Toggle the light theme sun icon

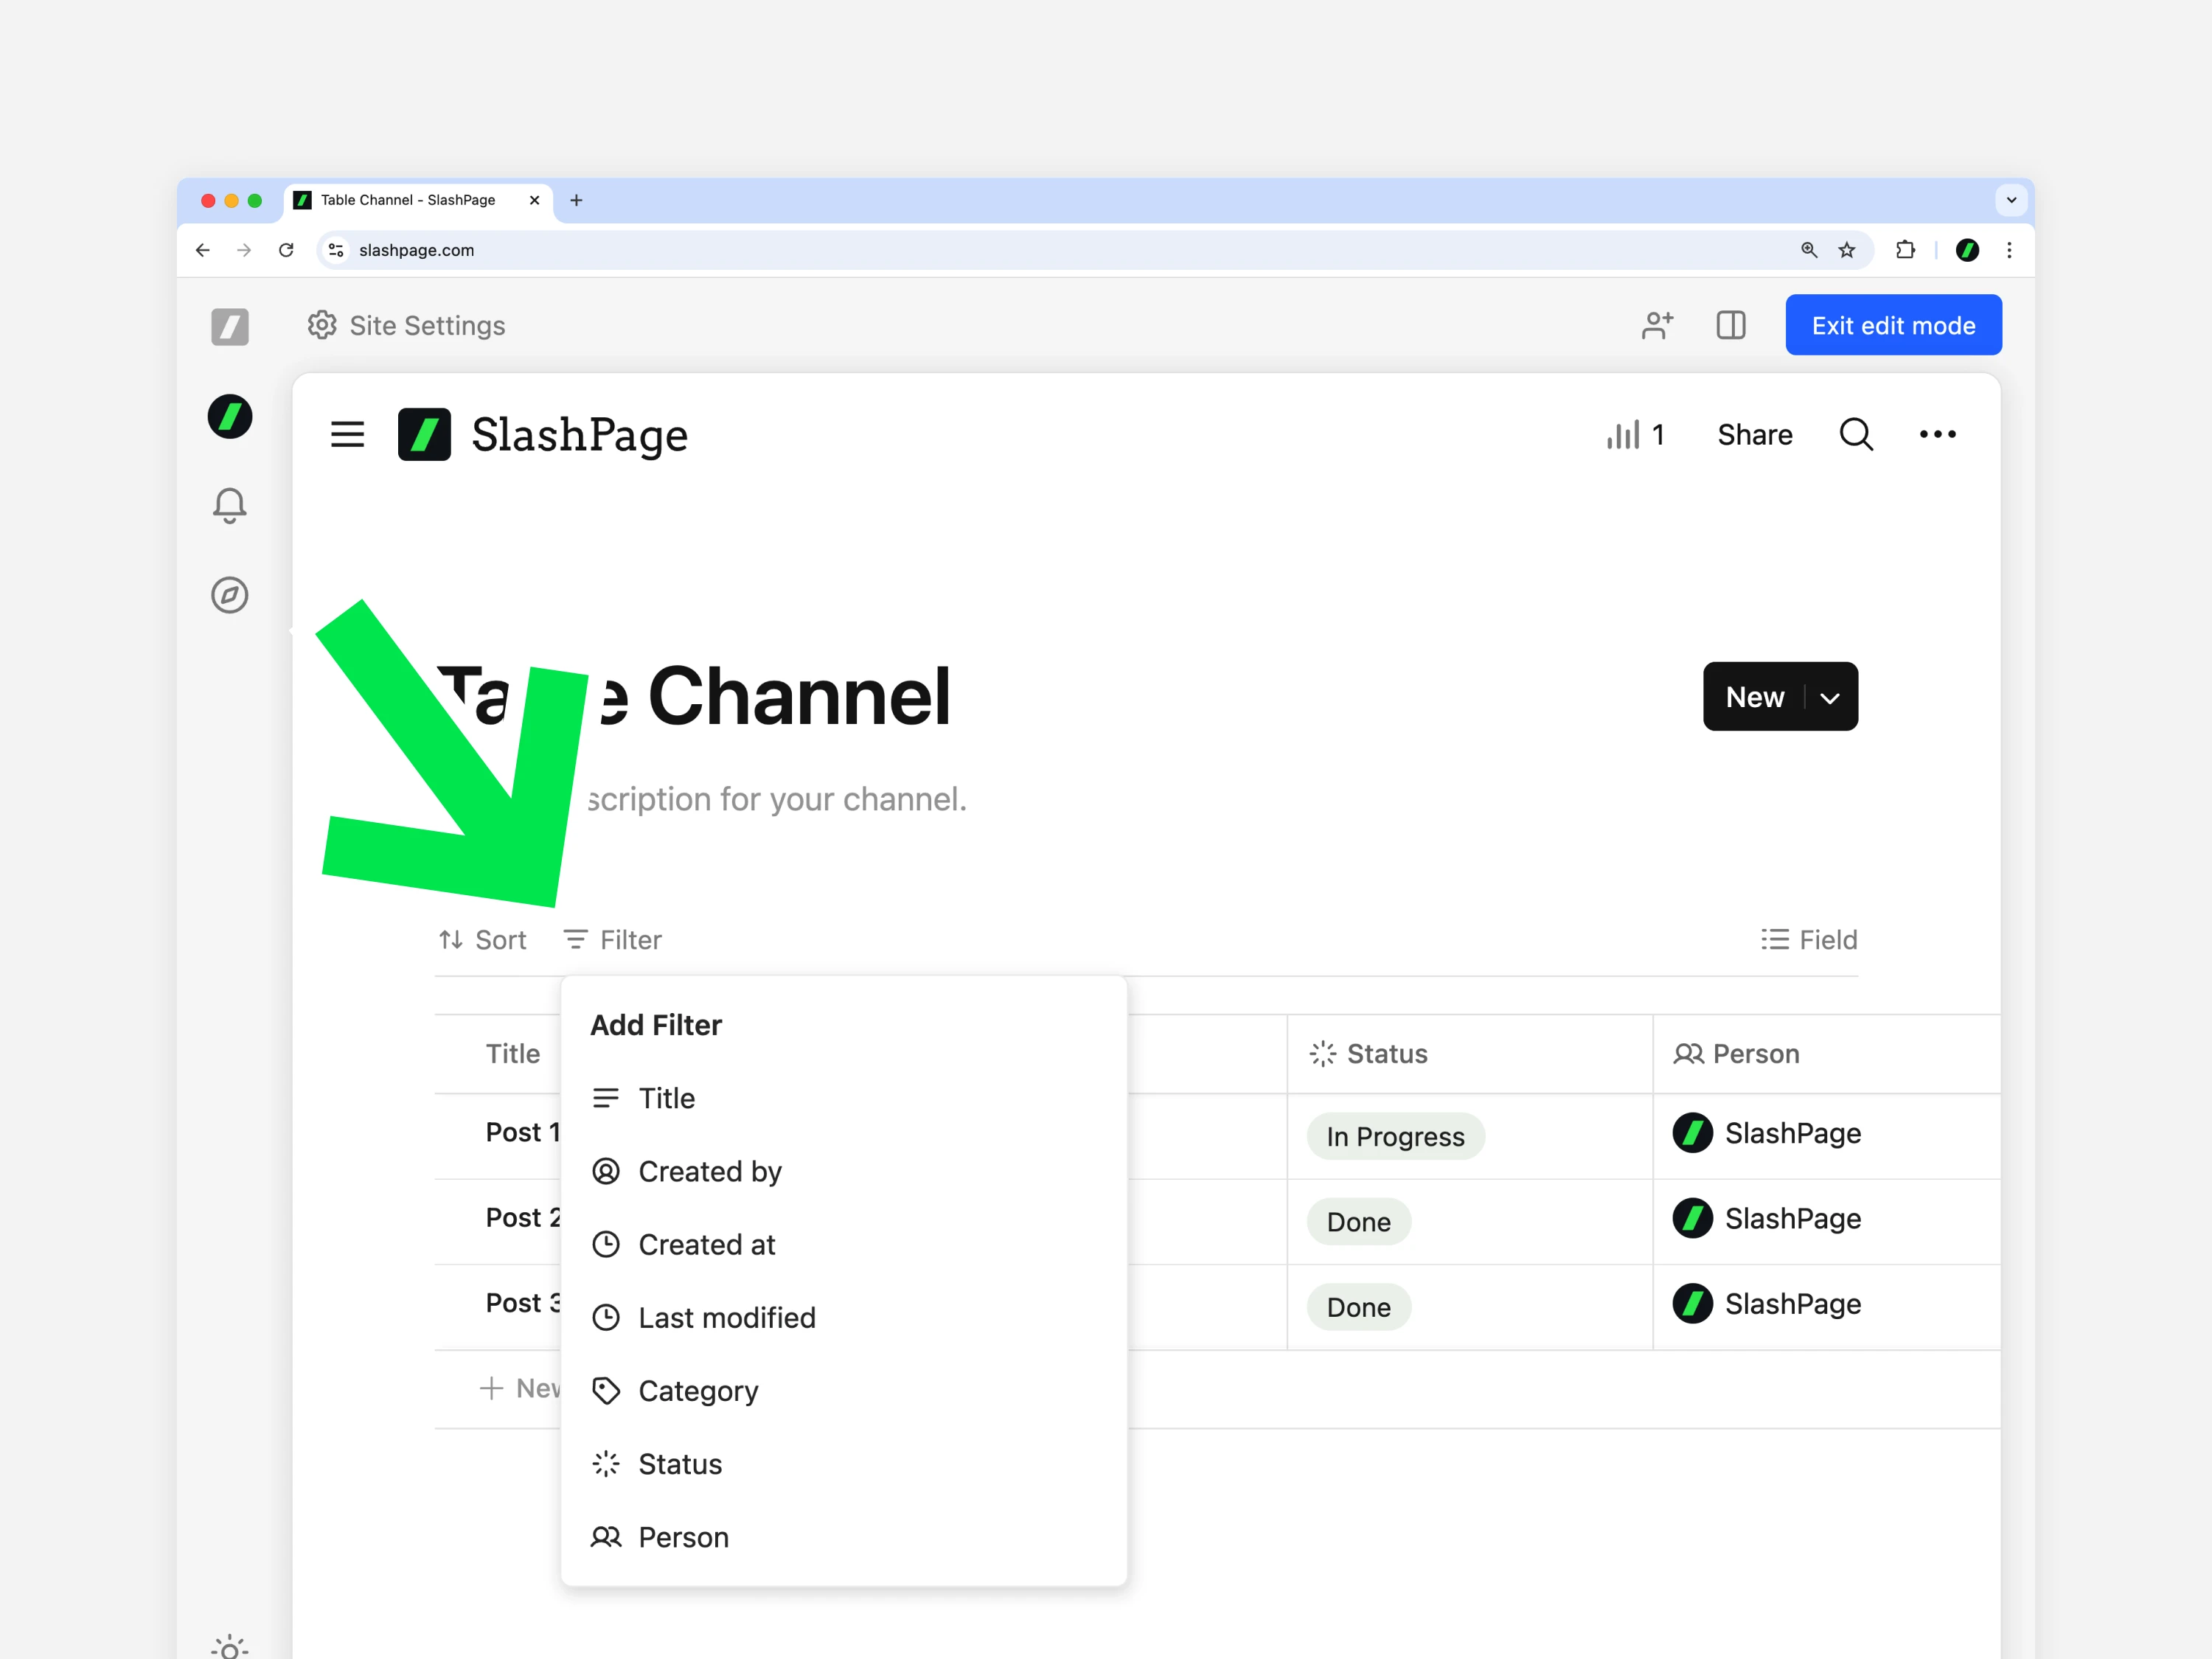230,1648
